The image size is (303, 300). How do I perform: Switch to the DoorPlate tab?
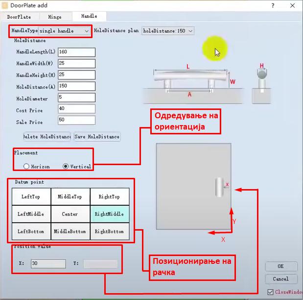coord(19,17)
